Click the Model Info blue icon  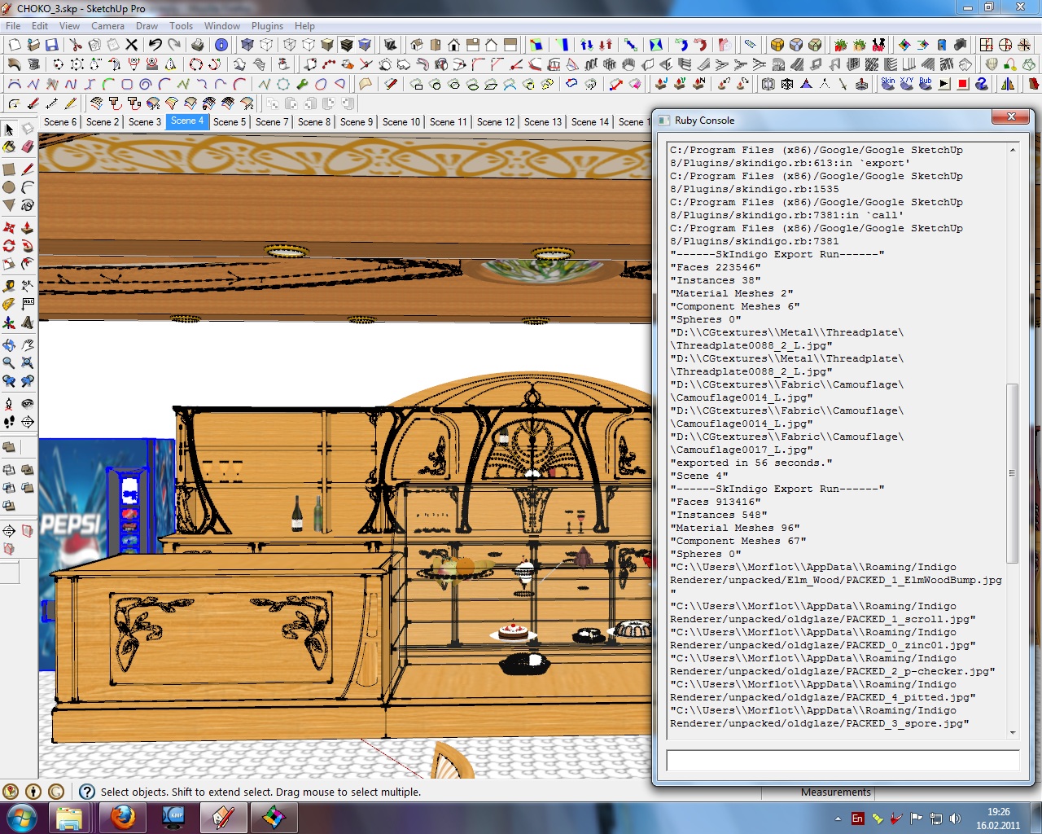pos(221,45)
